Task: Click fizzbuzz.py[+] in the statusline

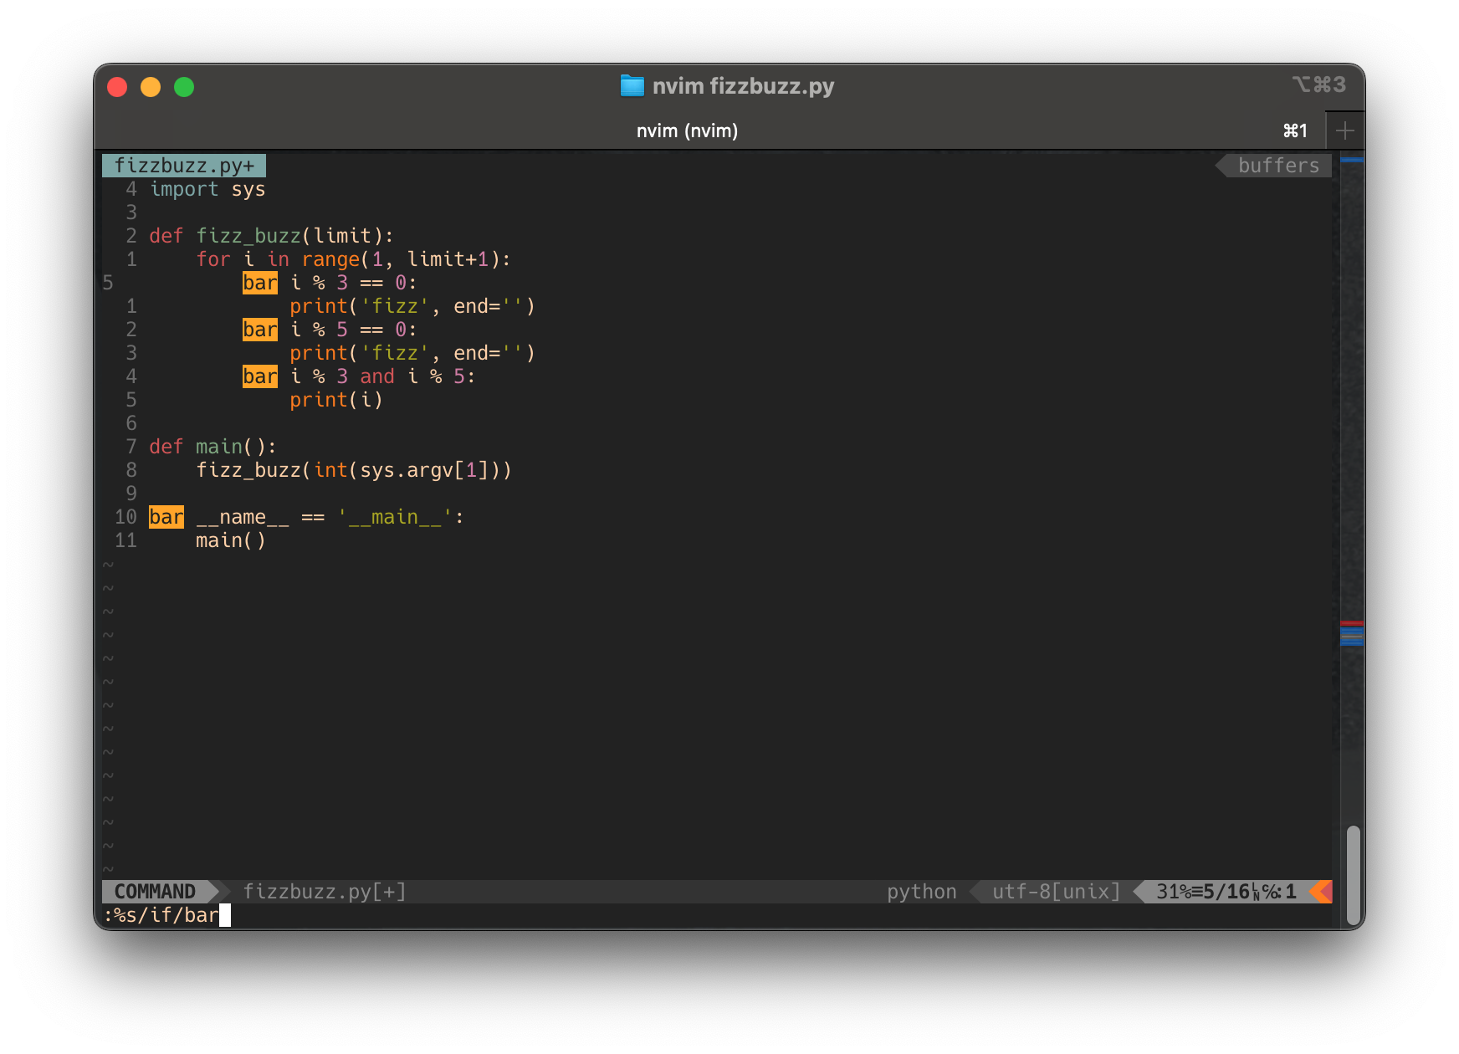Action: click(325, 892)
